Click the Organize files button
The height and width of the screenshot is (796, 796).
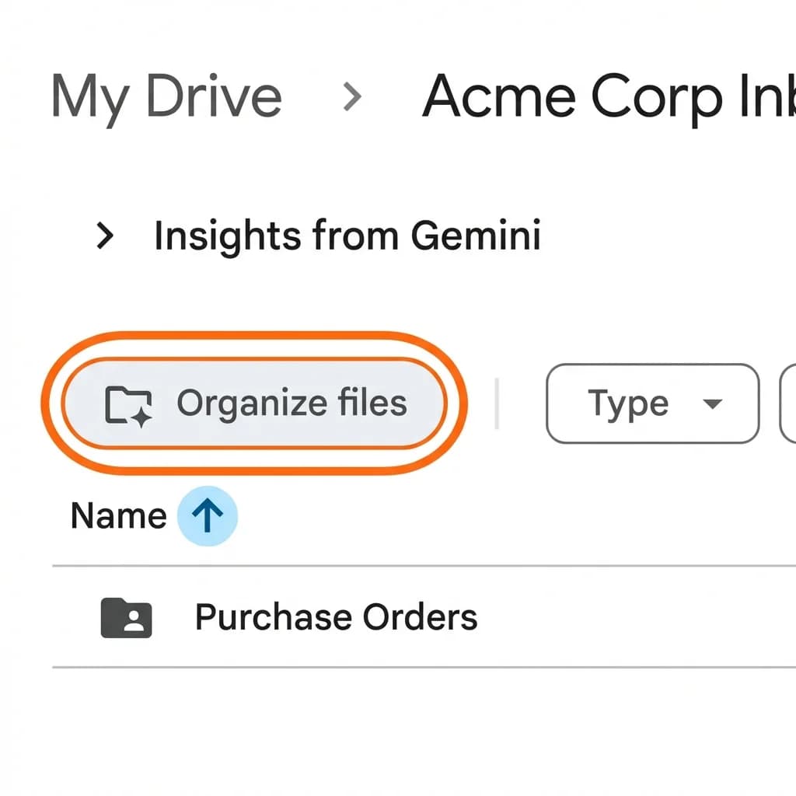257,403
